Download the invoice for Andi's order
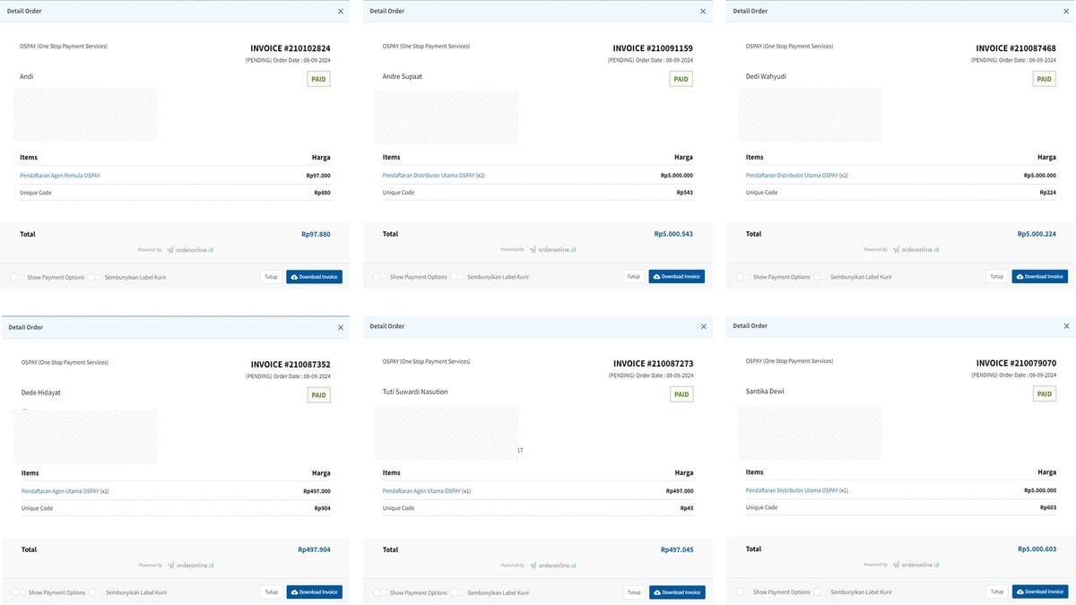1076x605 pixels. [314, 277]
